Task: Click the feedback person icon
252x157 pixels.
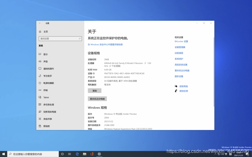Action: pos(176,91)
